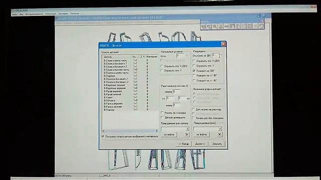This screenshot has height=180, width=321.
Task: Open the Помощь menu
Action: (x=74, y=13)
